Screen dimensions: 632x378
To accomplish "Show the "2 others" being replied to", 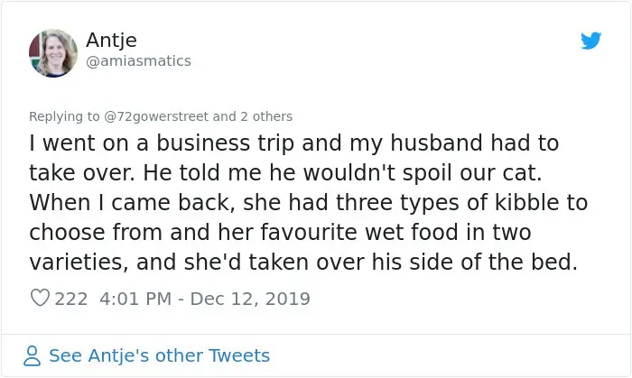I will 265,116.
